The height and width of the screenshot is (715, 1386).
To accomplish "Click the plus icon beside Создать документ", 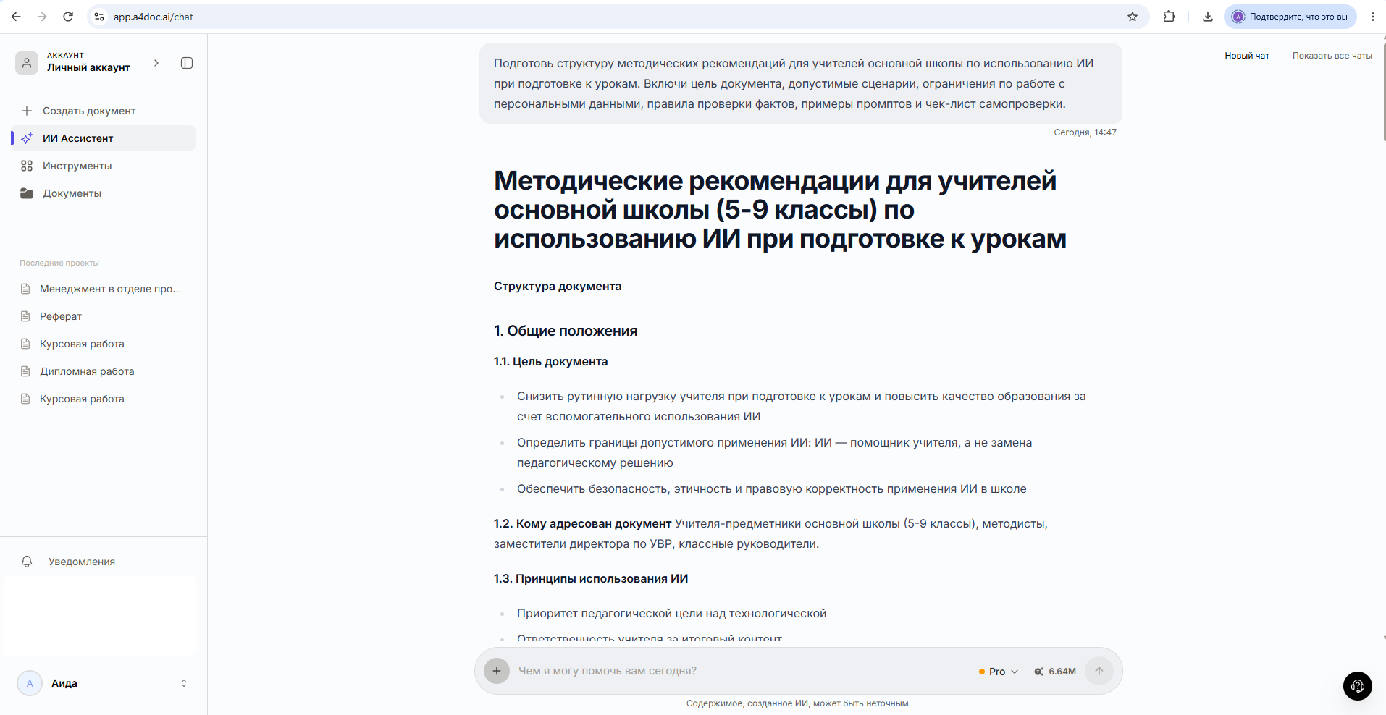I will tap(27, 111).
